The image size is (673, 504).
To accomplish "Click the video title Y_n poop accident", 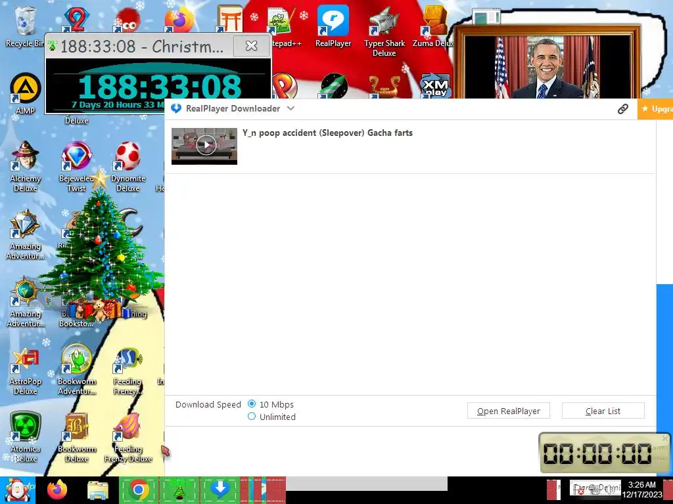I will pos(327,133).
